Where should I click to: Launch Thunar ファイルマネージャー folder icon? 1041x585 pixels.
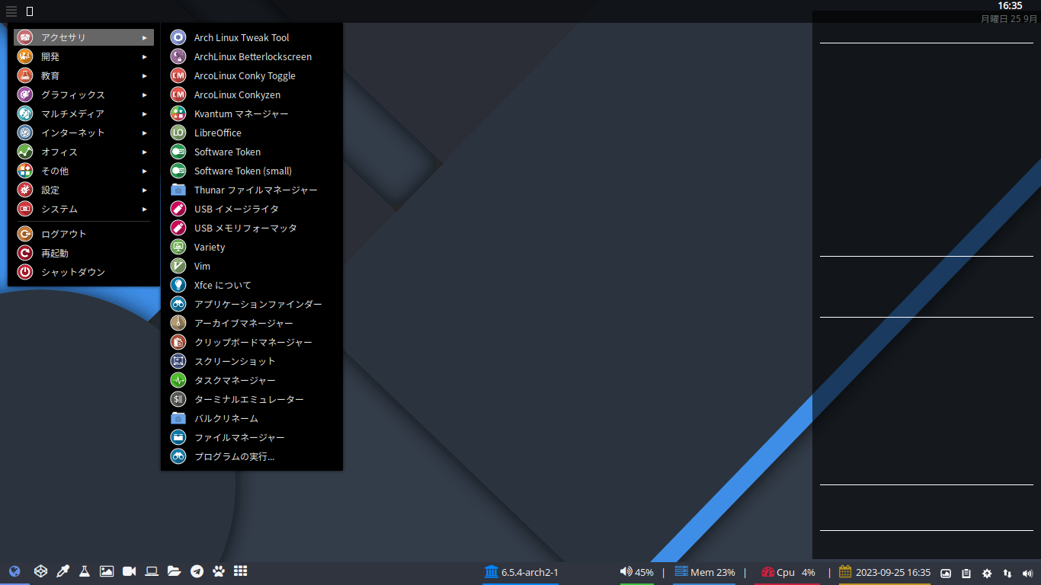click(178, 190)
